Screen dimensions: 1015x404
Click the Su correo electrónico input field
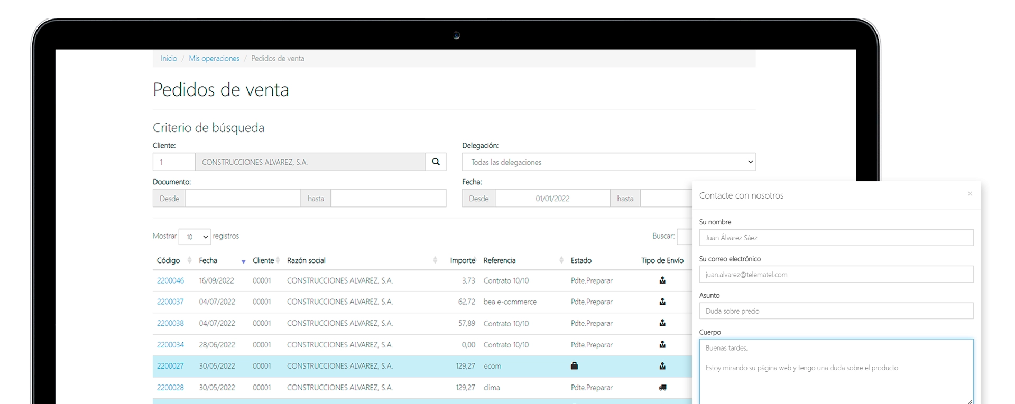[x=836, y=274]
